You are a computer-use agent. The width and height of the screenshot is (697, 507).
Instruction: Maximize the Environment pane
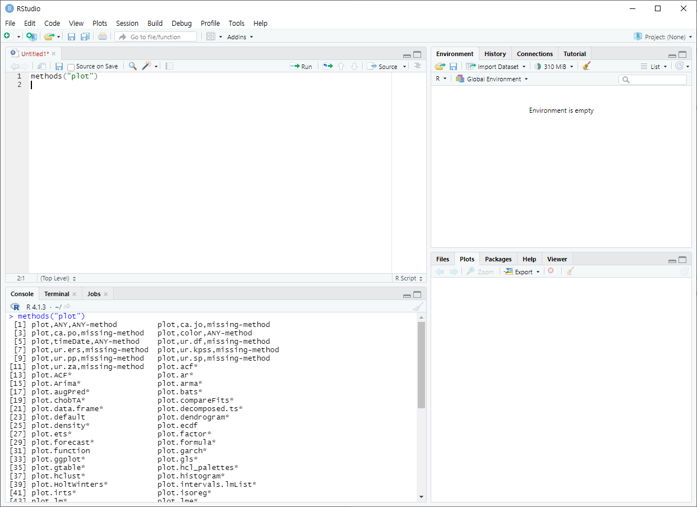click(682, 55)
